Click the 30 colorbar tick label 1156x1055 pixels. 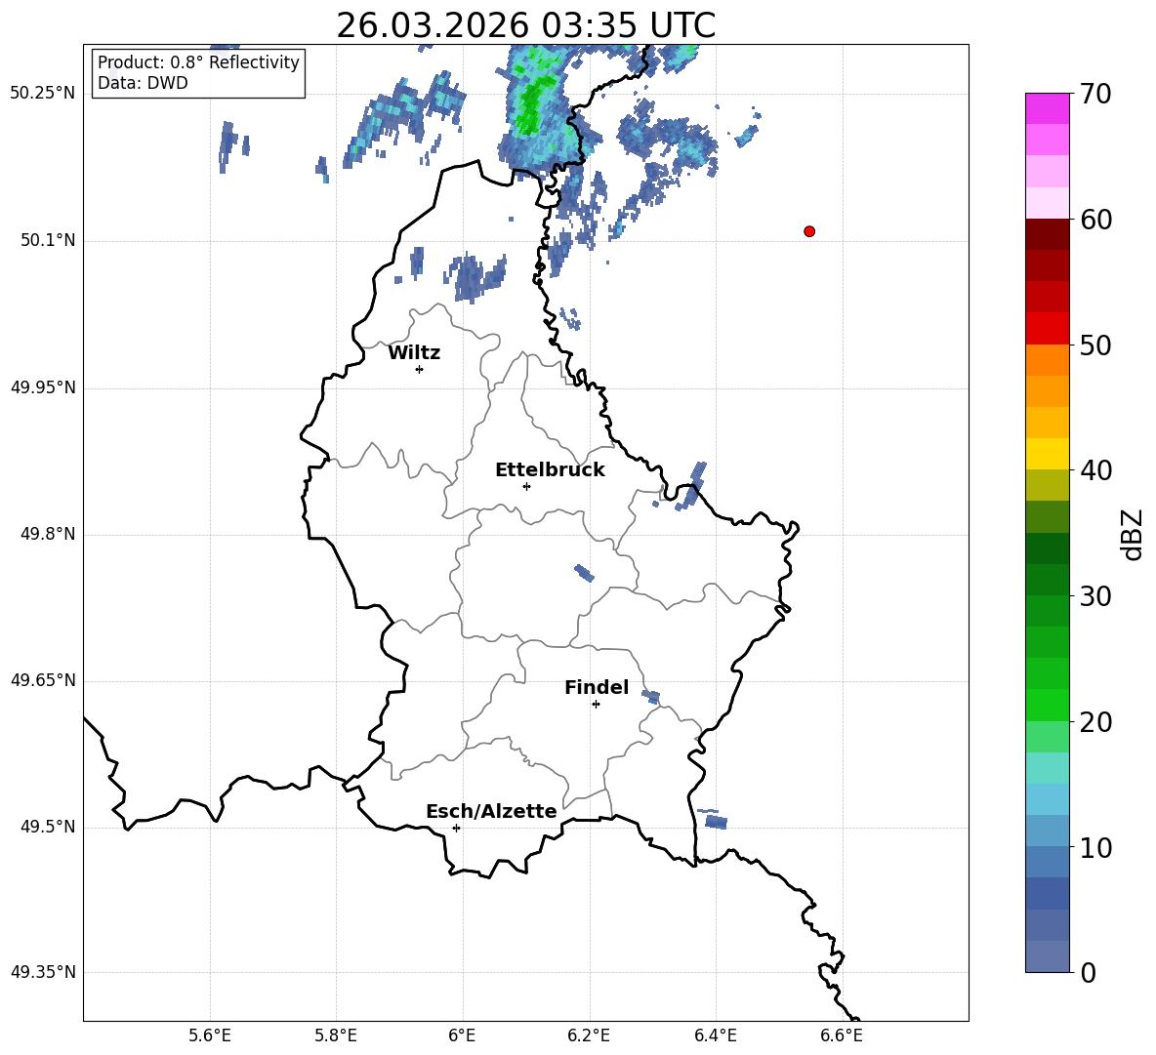tap(1095, 596)
